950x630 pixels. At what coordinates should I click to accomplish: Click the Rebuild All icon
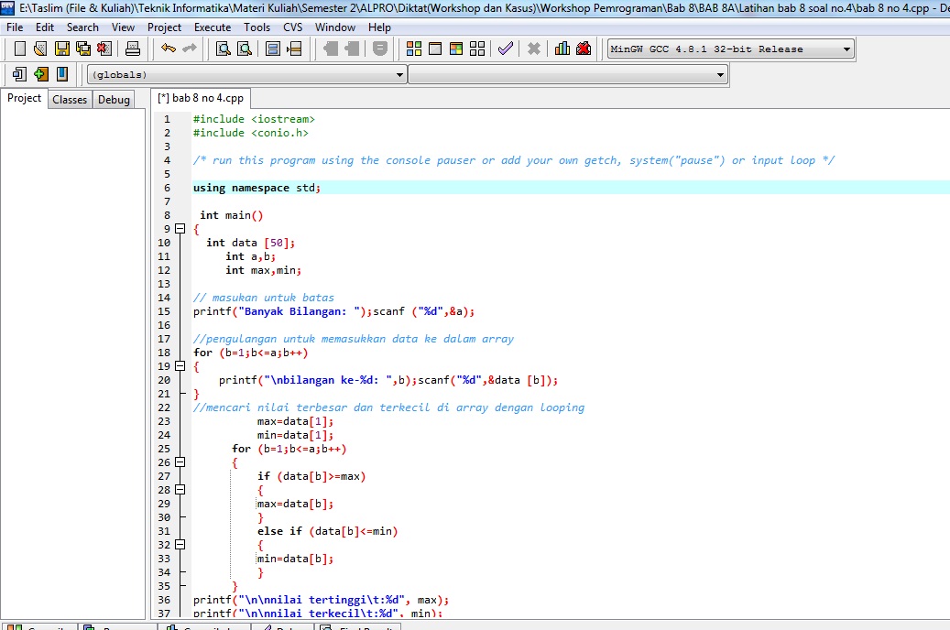coord(477,49)
